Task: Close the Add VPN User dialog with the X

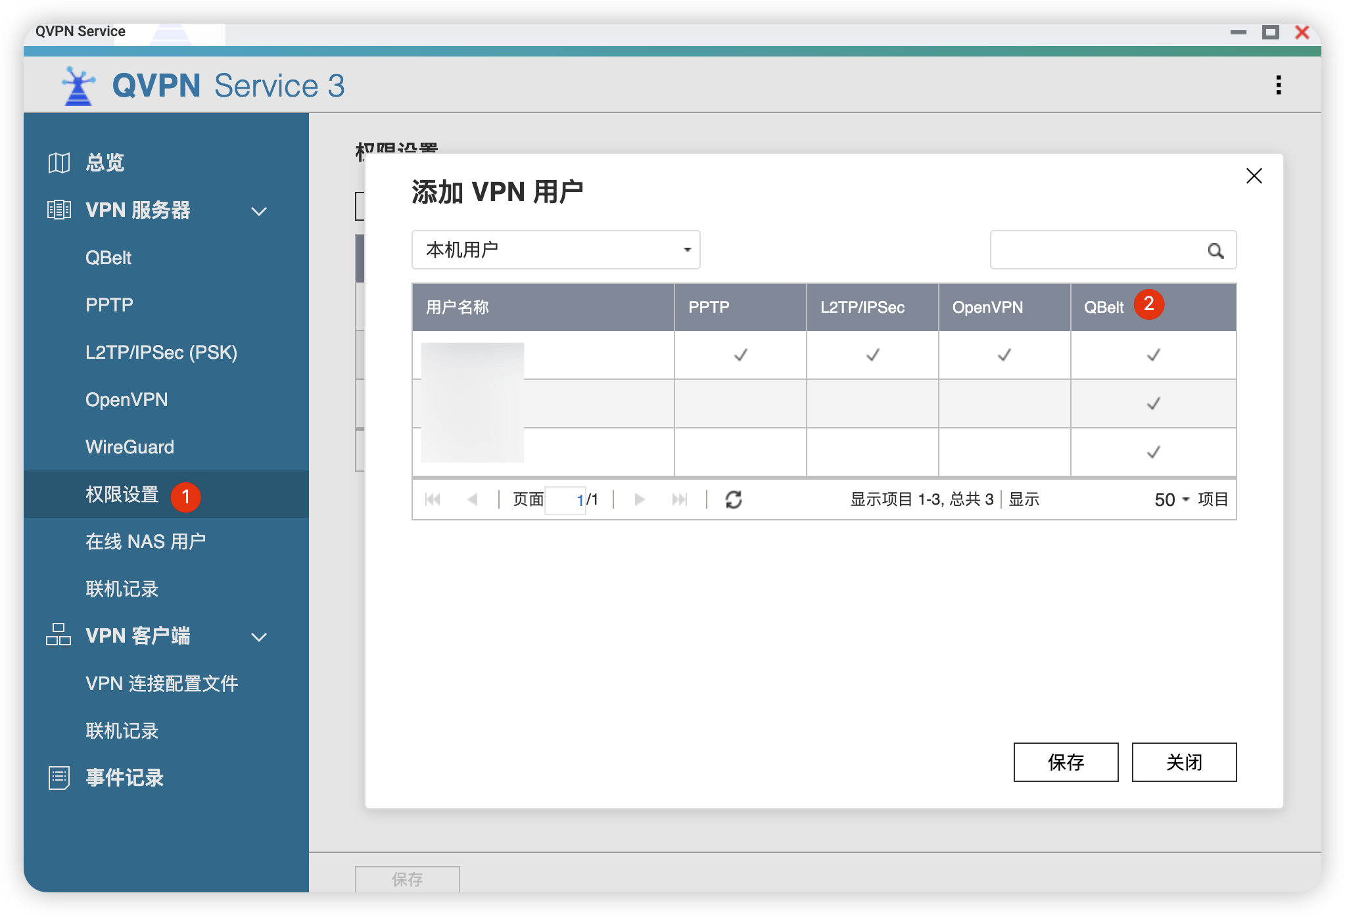Action: coord(1254,176)
